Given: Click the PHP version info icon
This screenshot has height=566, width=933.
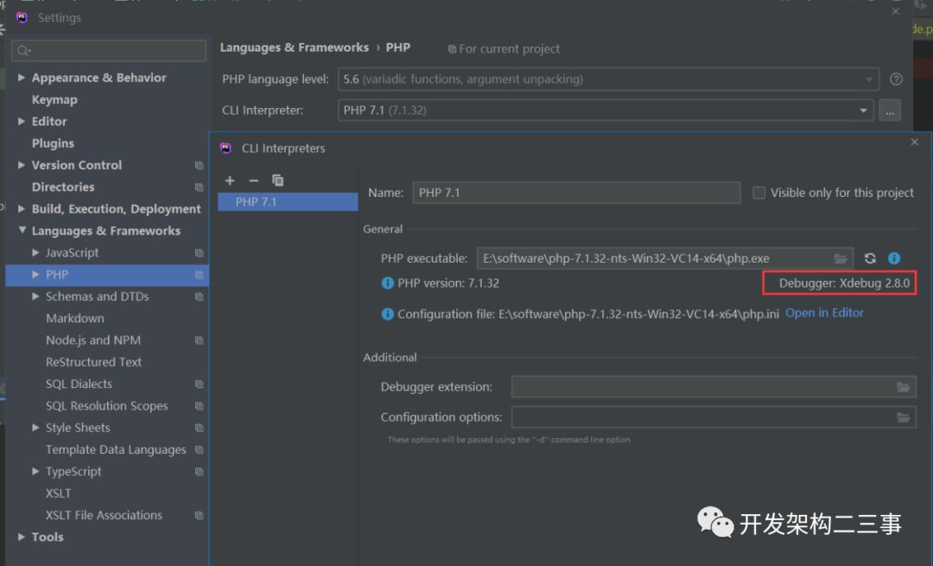Looking at the screenshot, I should 387,283.
